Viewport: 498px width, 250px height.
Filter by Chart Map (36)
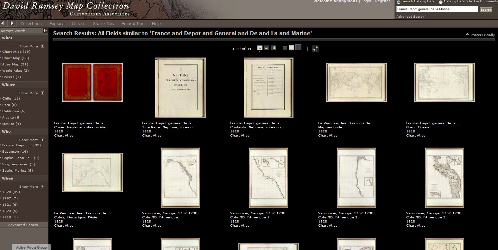(x=16, y=58)
